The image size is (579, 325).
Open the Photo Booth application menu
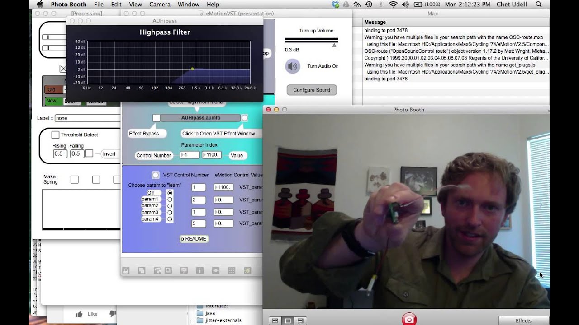click(69, 4)
